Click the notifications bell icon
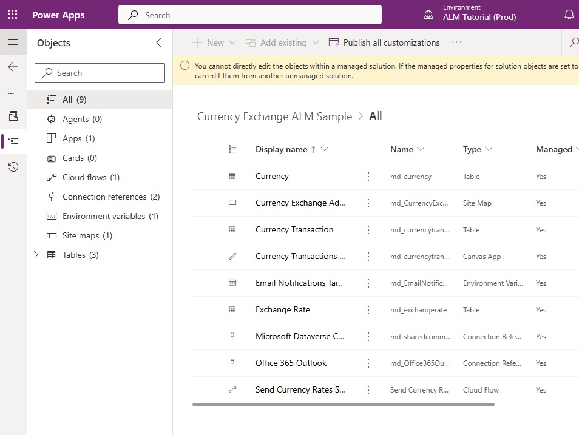The height and width of the screenshot is (435, 579). tap(569, 15)
